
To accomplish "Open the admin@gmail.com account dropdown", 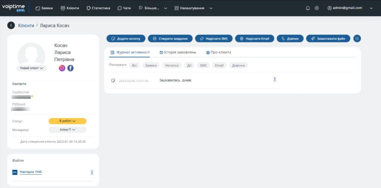I will pos(350,8).
